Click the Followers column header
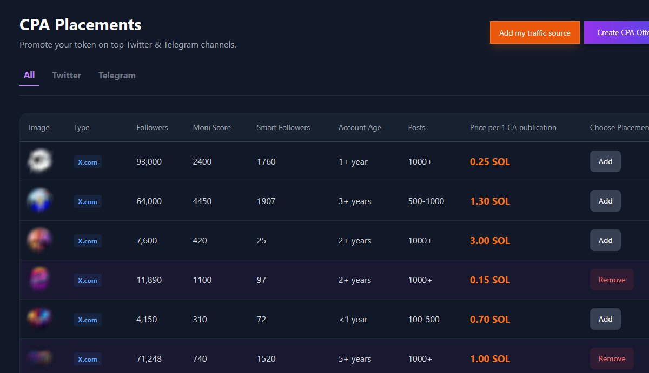Image resolution: width=649 pixels, height=373 pixels. (x=152, y=127)
